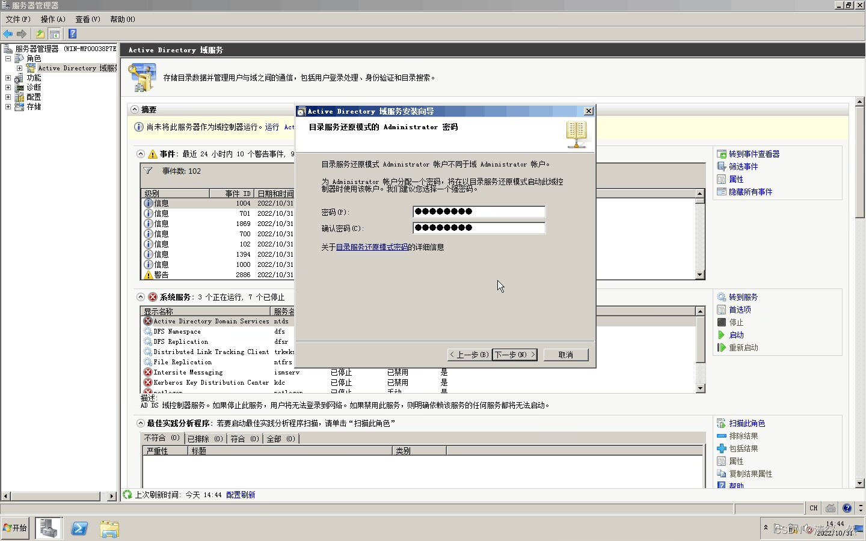Click the Up one level folder icon
This screenshot has height=541, width=866.
(40, 34)
